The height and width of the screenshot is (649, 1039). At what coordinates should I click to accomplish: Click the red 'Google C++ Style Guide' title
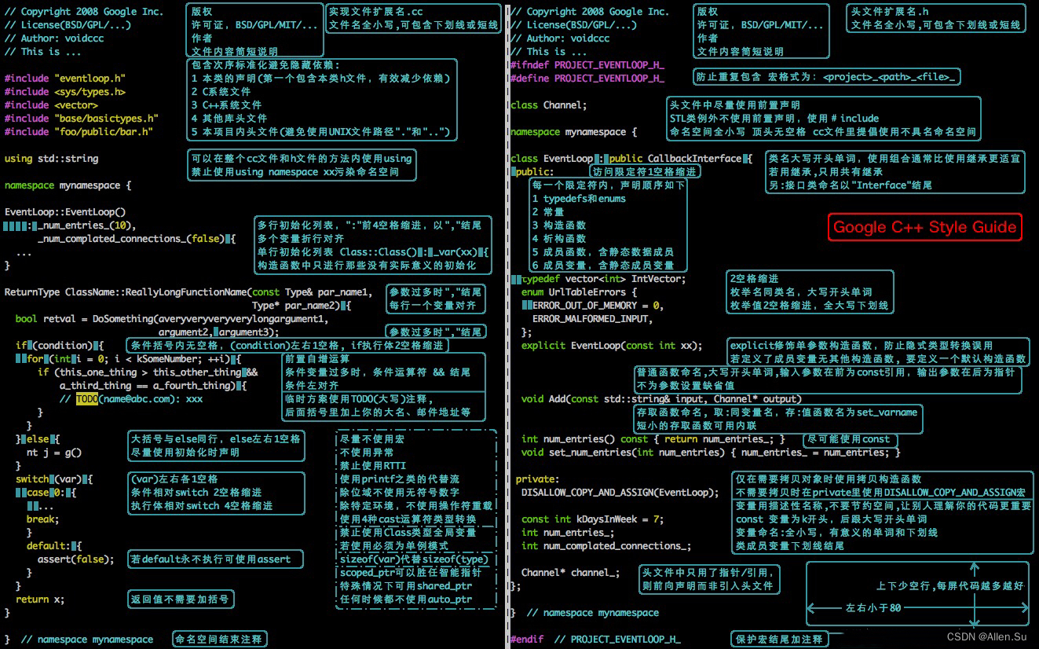point(925,227)
